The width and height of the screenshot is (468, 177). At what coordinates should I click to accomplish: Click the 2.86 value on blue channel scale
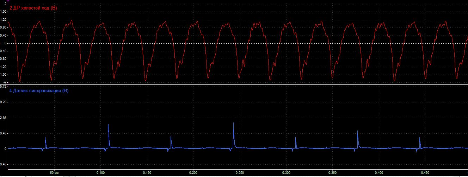(x=4, y=118)
